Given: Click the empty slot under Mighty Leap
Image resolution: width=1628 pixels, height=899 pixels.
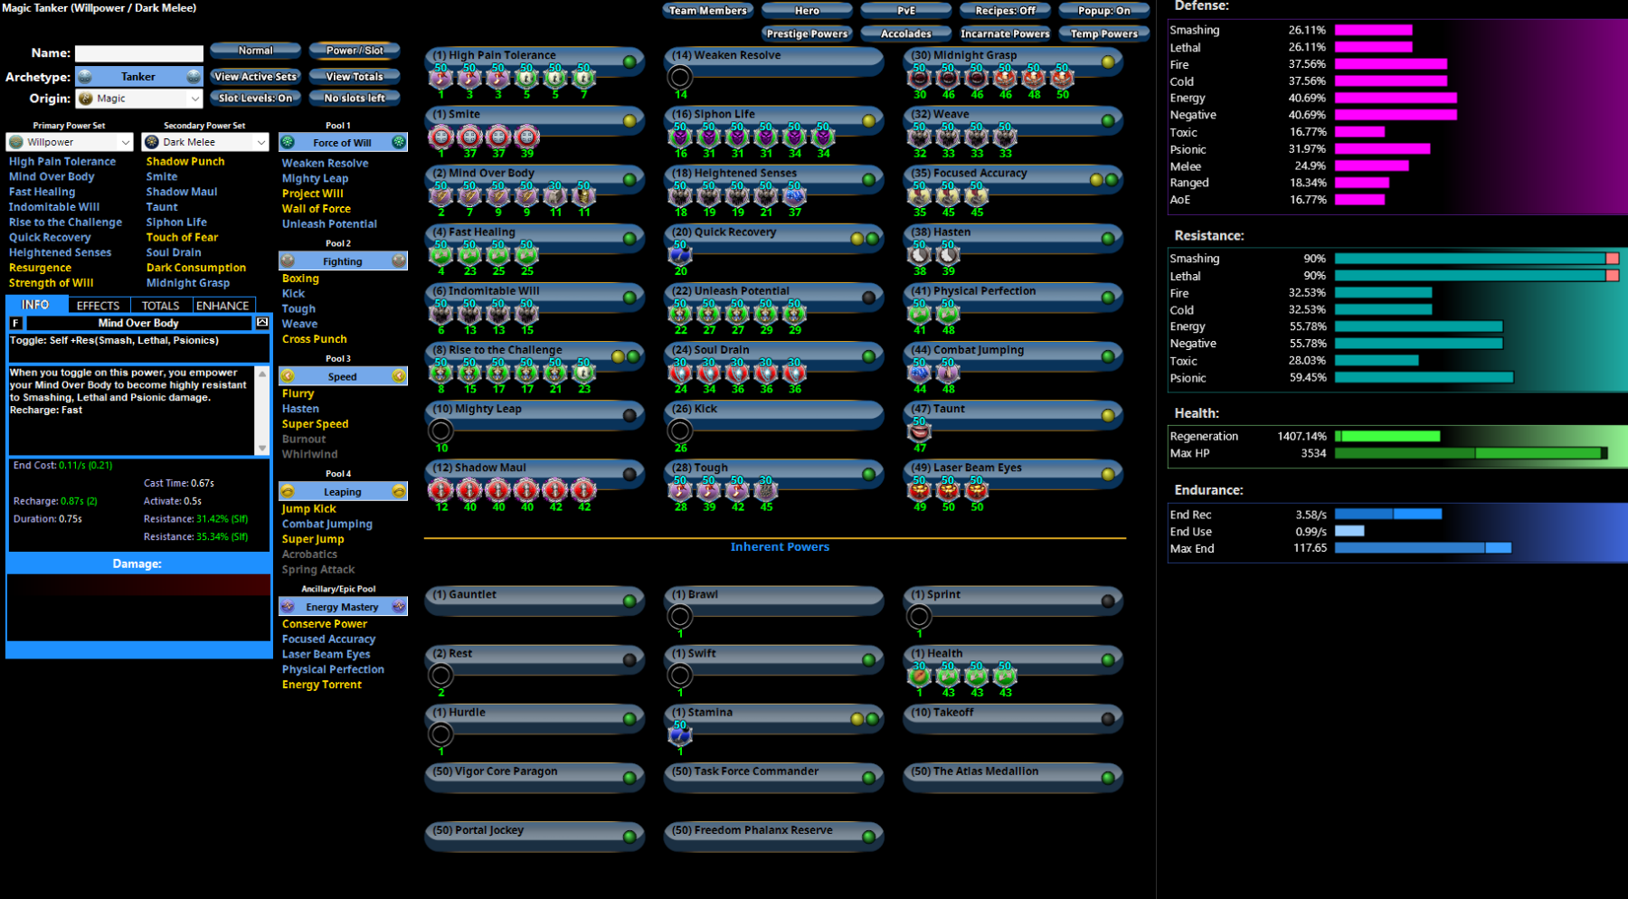Looking at the screenshot, I should coord(441,431).
